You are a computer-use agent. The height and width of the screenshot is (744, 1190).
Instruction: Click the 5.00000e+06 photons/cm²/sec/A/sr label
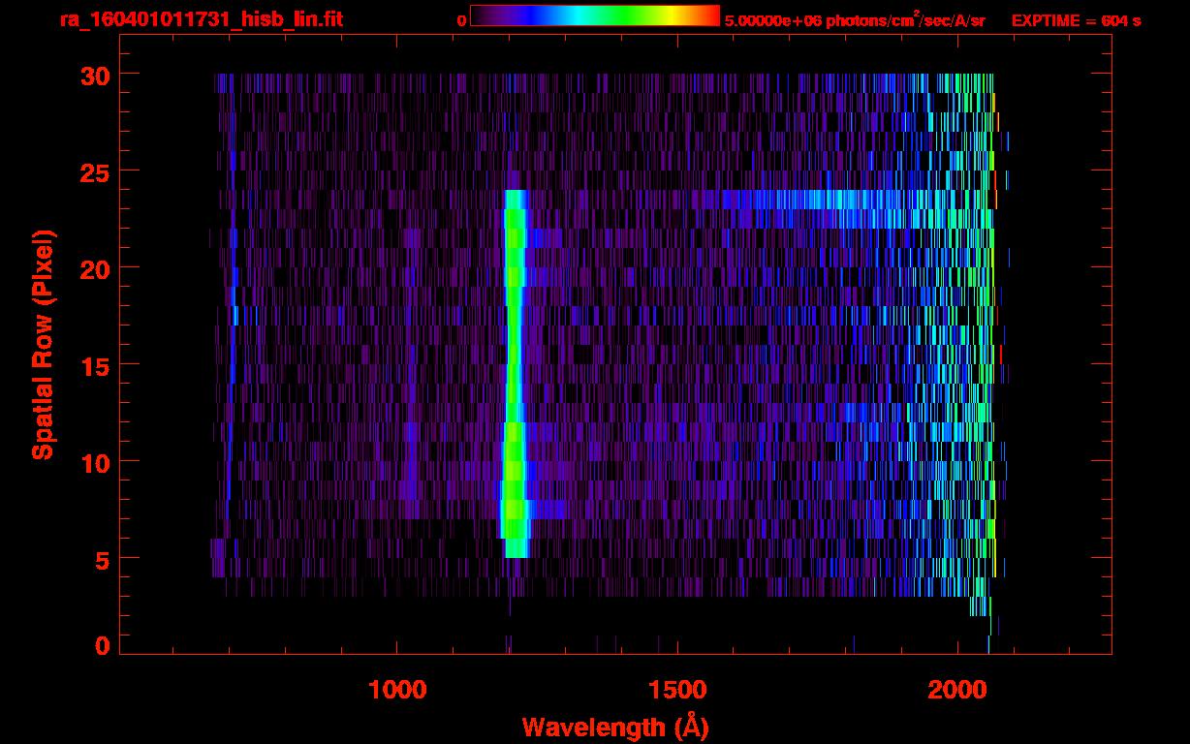click(855, 19)
